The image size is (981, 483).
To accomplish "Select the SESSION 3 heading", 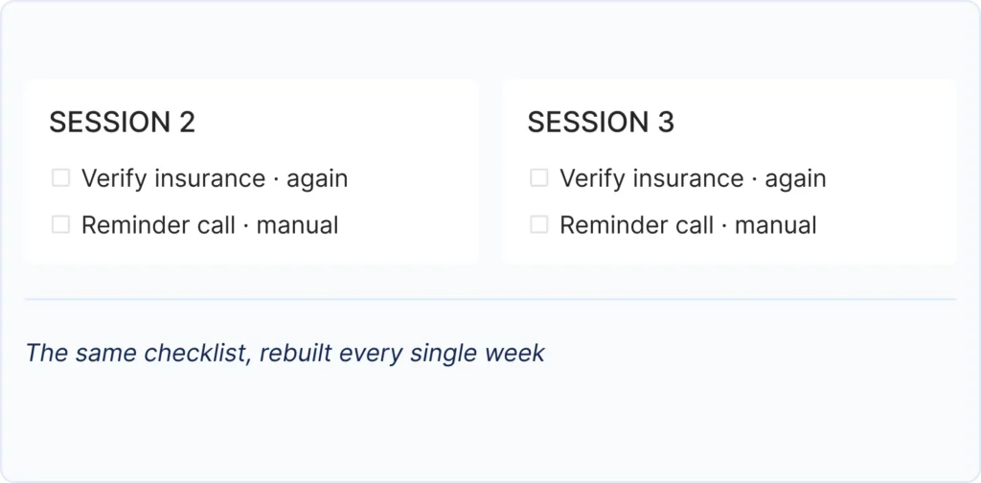I will (601, 122).
